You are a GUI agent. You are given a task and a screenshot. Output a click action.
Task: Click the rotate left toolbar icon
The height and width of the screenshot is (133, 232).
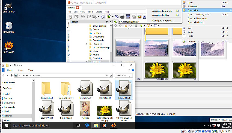(x=83, y=17)
